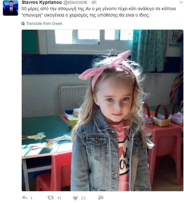Image resolution: width=184 pixels, height=203 pixels.
Task: Send tweet via the envelope message icon
Action: (101, 198)
